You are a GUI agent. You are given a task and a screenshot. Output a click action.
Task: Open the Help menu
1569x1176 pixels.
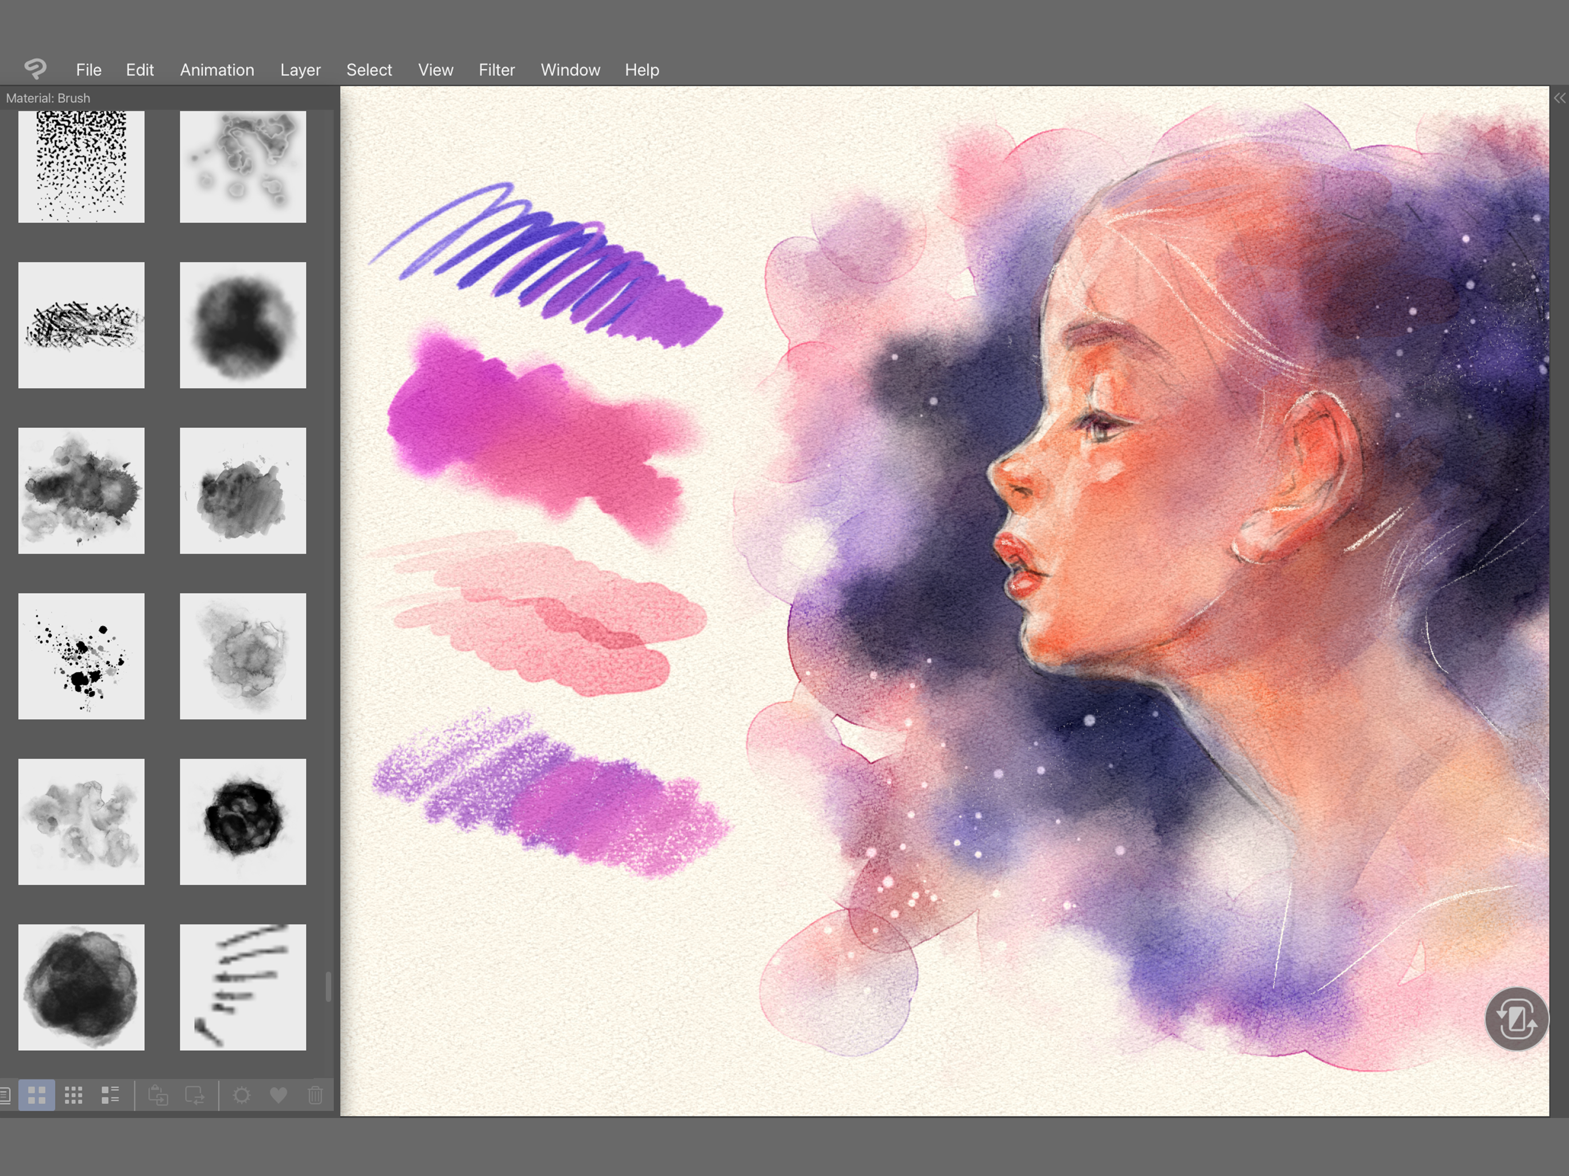(642, 70)
